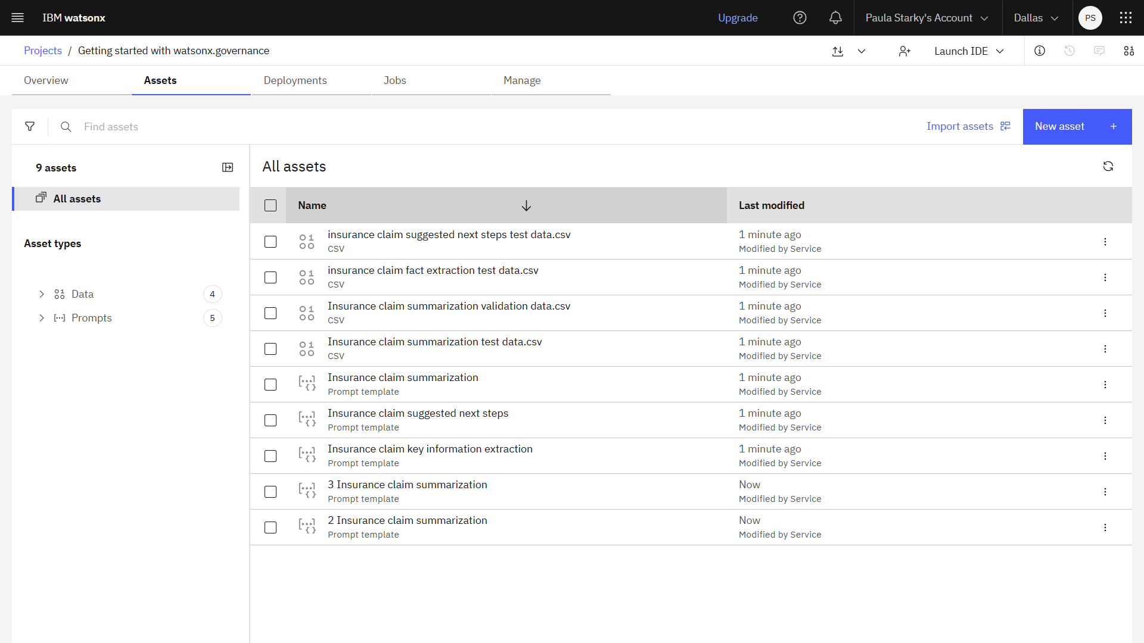
Task: Click the add collaborators icon
Action: pos(904,51)
